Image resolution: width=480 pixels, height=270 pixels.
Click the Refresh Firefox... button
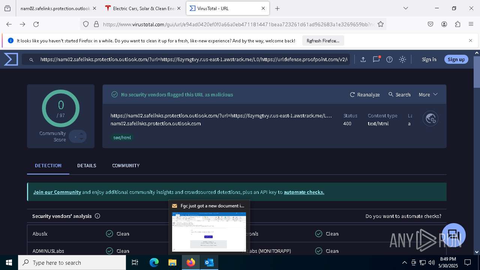323,40
